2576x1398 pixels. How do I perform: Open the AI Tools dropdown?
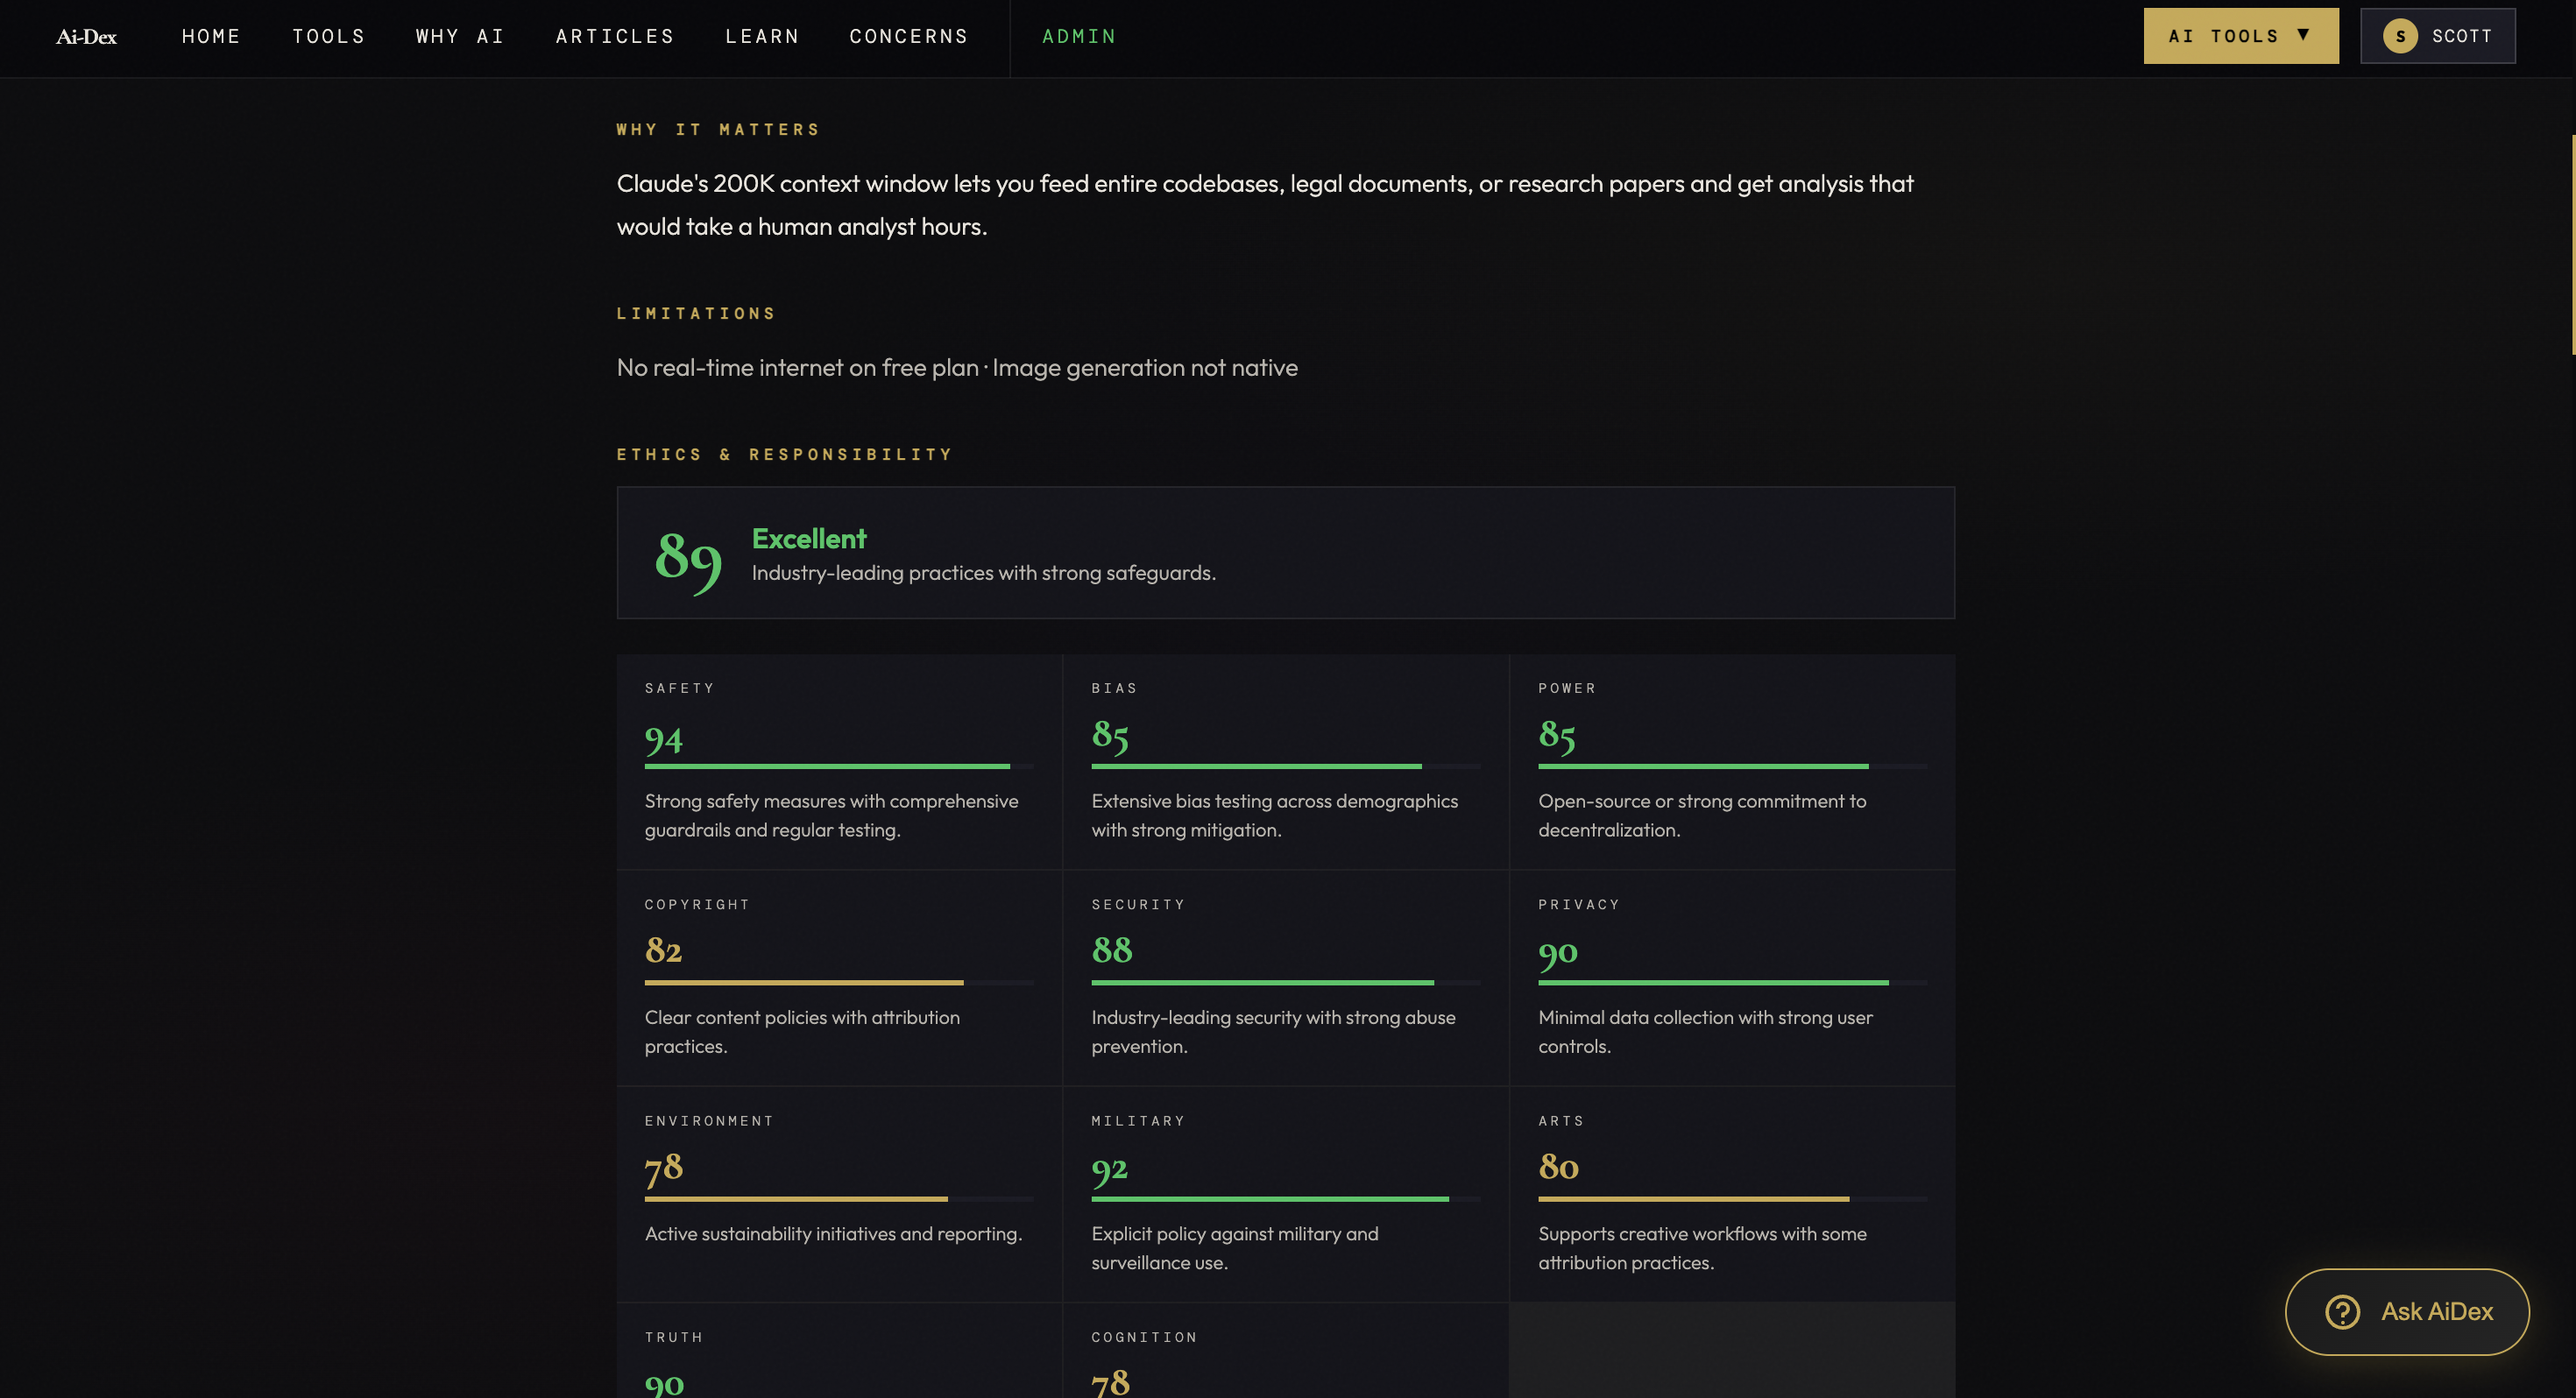click(x=2240, y=35)
